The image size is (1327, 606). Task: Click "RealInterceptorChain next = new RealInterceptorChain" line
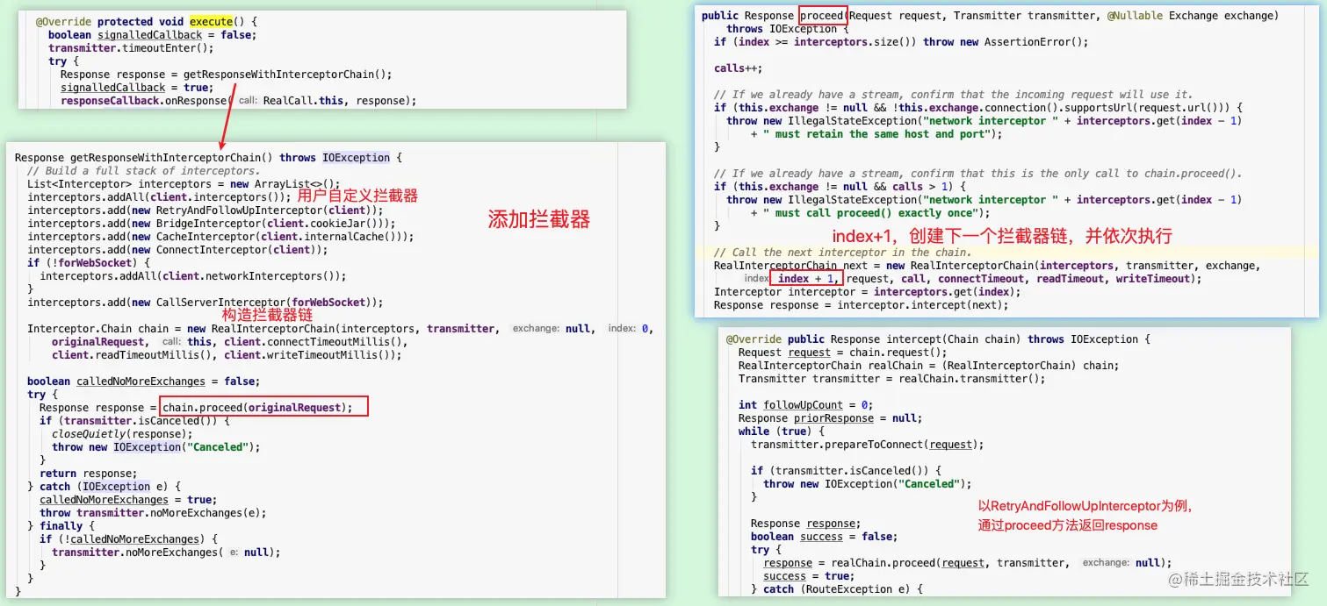[x=987, y=265]
